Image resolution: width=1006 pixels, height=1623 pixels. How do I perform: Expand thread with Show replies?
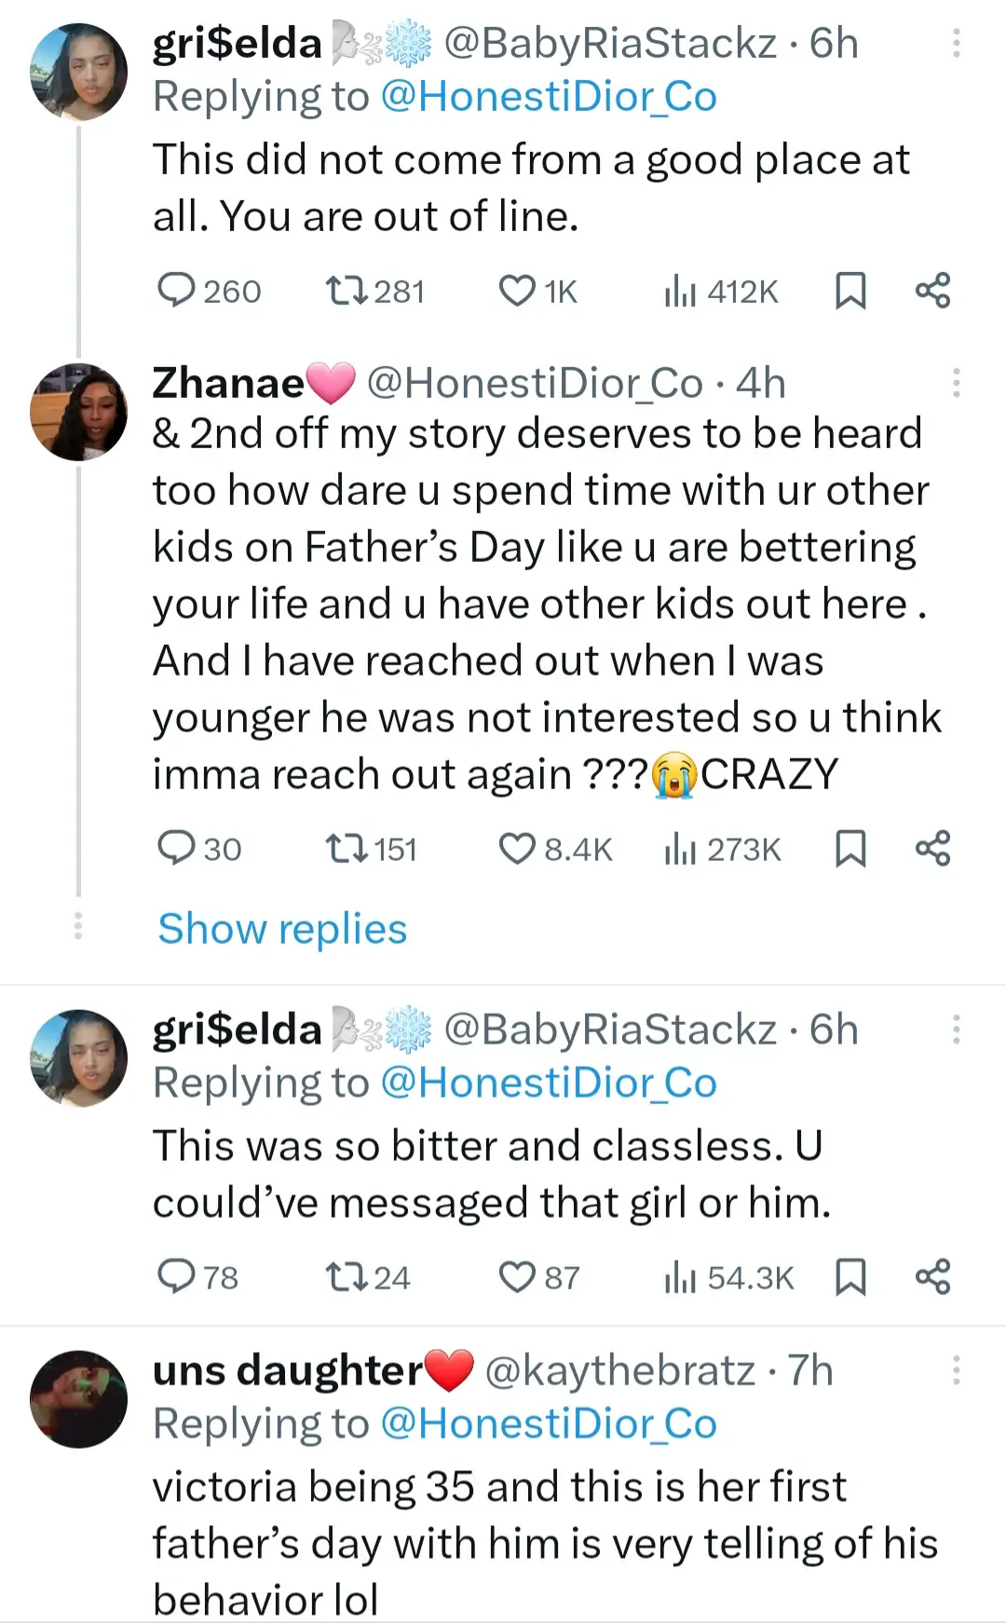click(x=282, y=929)
